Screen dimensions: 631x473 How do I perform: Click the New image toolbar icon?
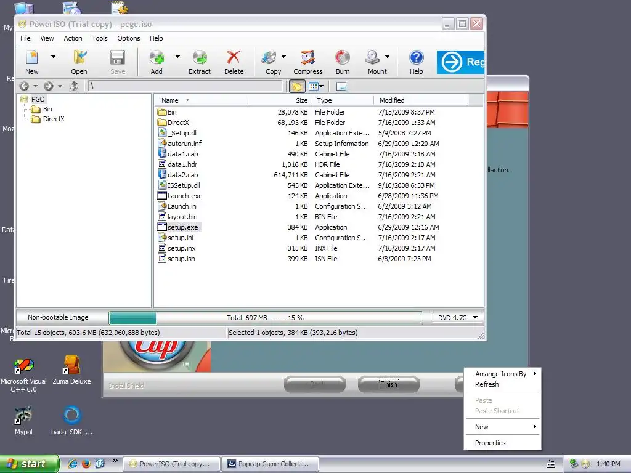tap(32, 57)
